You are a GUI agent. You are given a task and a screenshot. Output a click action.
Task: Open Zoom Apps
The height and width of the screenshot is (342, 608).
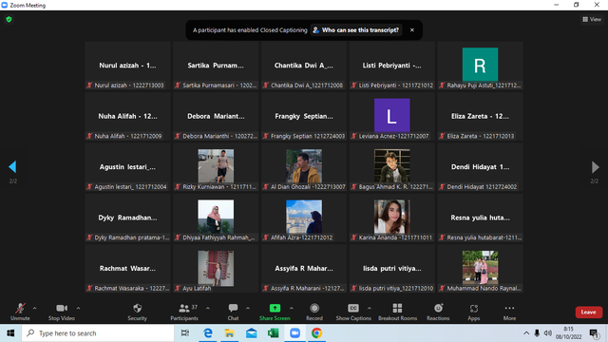474,312
